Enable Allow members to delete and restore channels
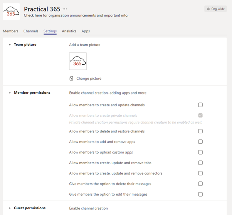This screenshot has width=232, height=215. point(200,131)
